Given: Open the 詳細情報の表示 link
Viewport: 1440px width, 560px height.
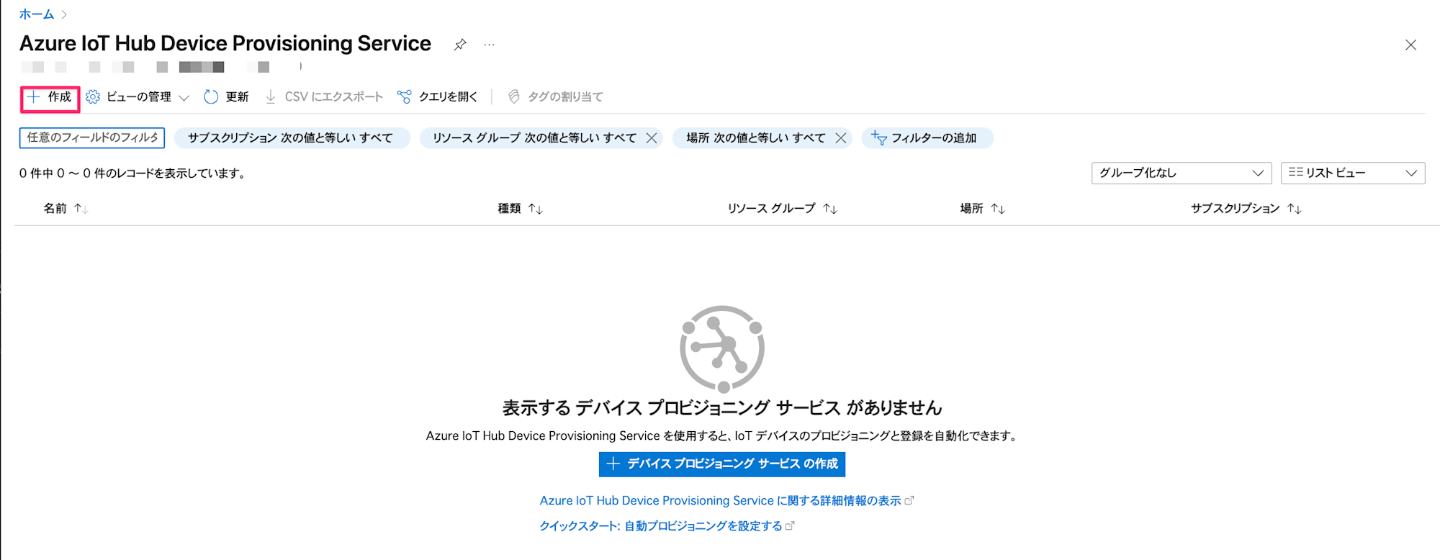Looking at the screenshot, I should 726,501.
